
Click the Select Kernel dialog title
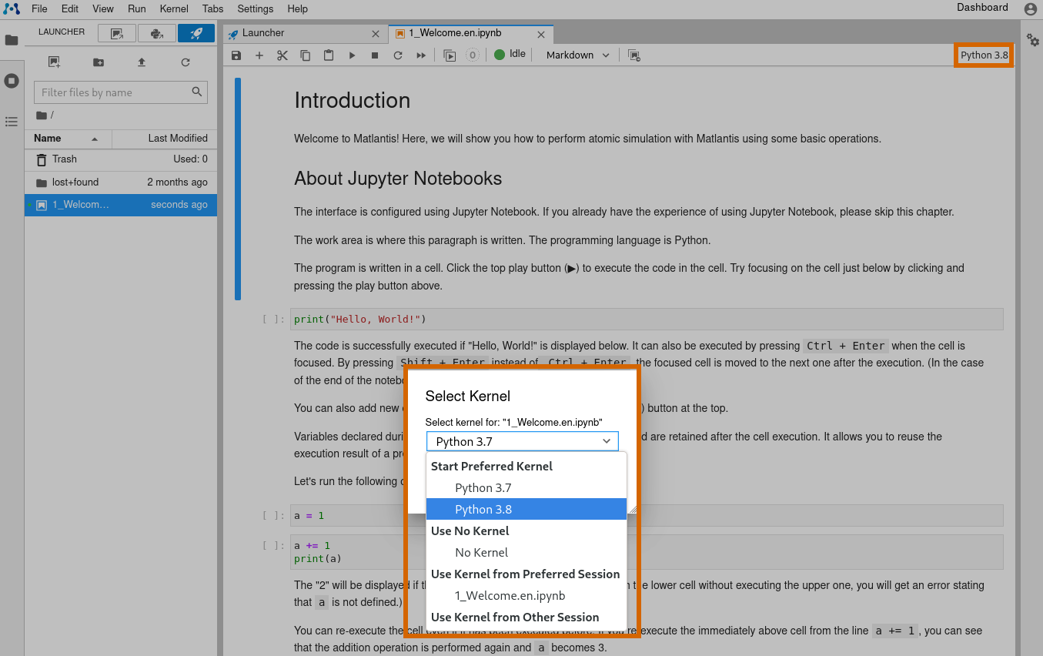tap(468, 397)
